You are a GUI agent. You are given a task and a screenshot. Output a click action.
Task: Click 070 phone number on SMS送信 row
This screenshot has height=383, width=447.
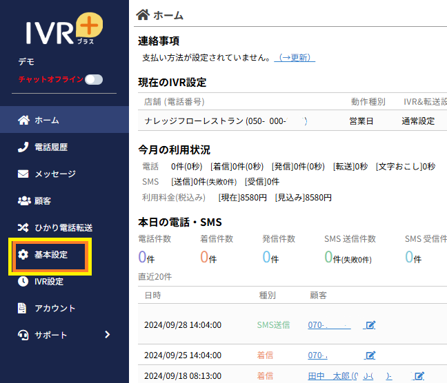point(329,325)
